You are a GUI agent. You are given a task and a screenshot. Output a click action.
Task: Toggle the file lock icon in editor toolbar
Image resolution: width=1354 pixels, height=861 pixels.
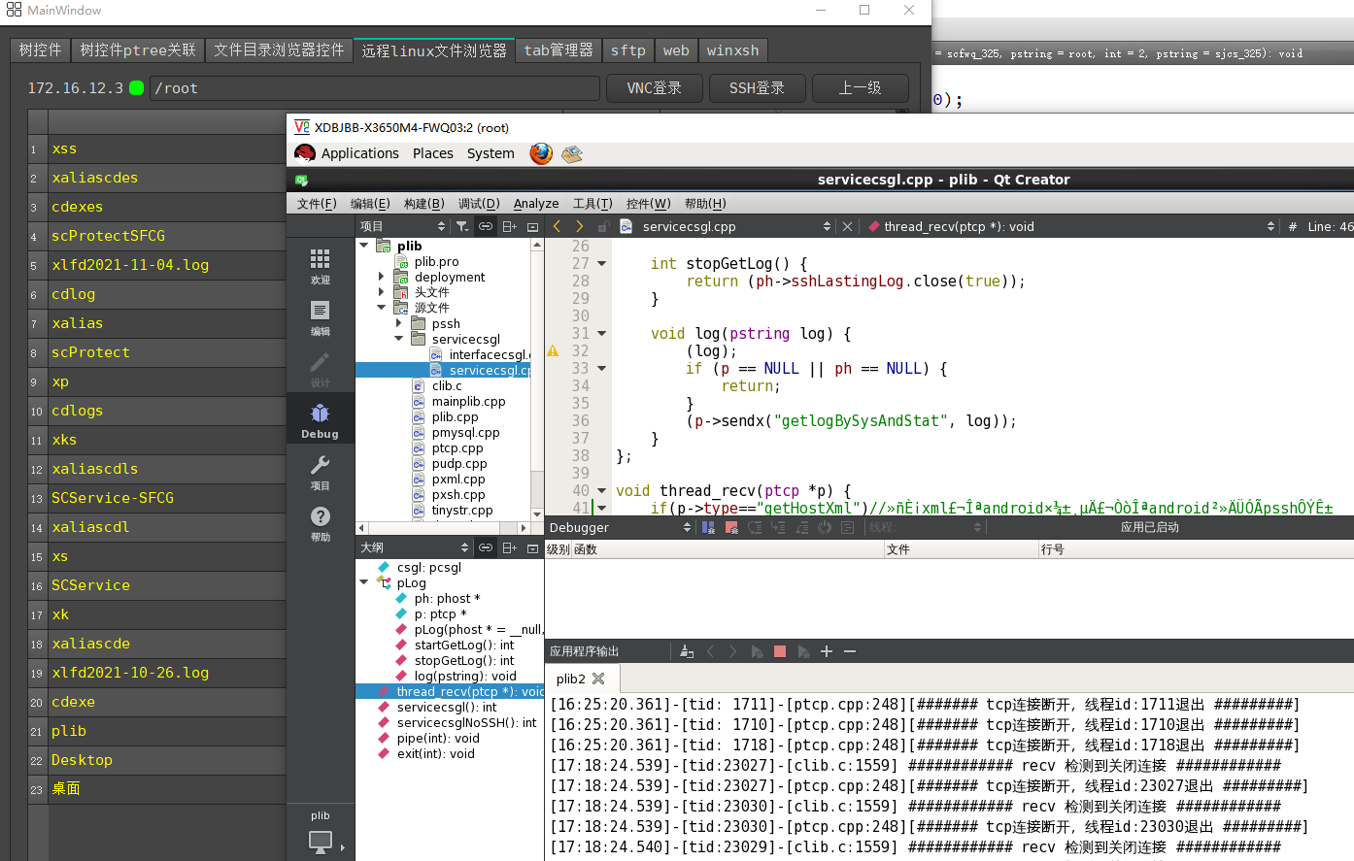coord(602,225)
